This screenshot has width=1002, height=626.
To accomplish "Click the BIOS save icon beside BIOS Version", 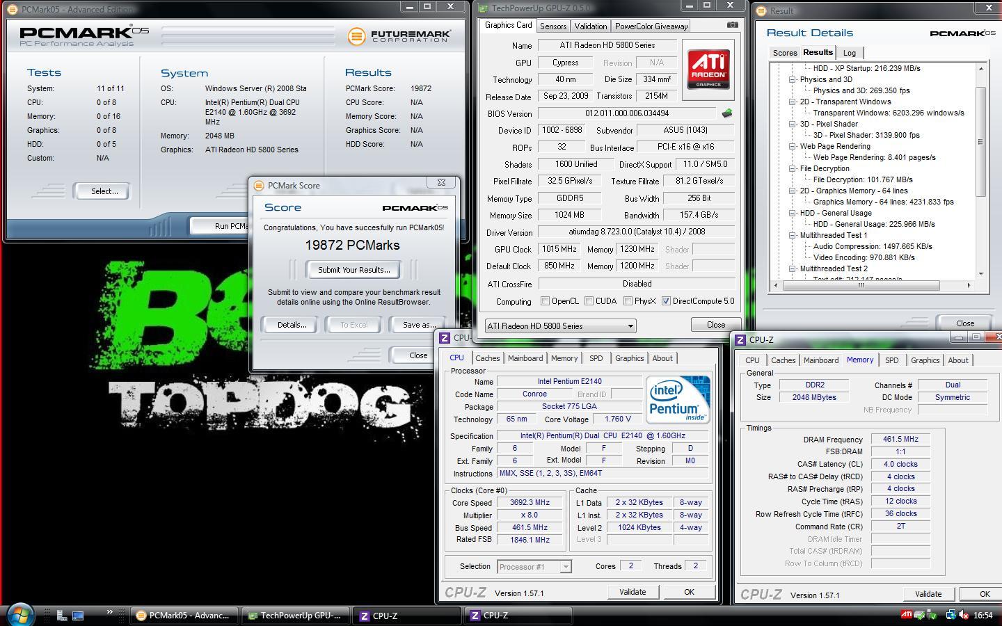I will pos(727,113).
